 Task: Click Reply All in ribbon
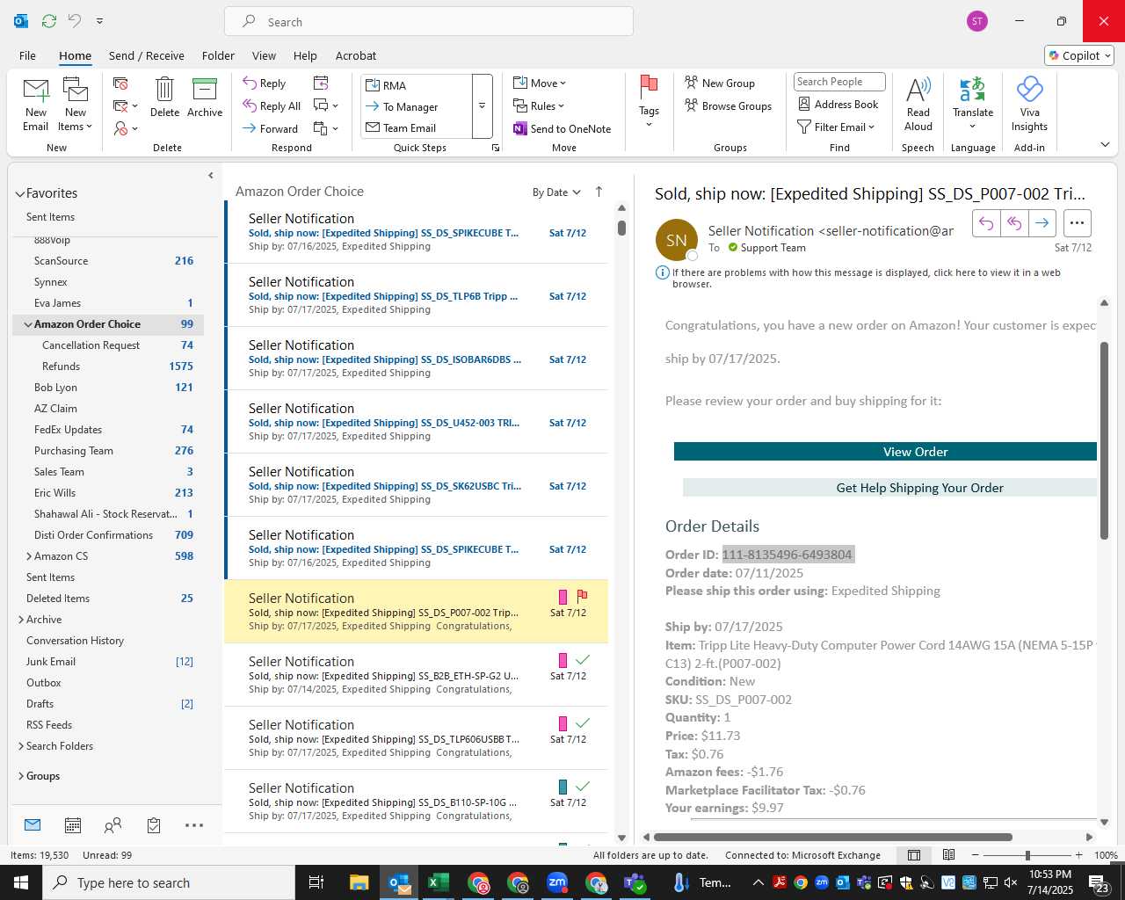click(272, 105)
